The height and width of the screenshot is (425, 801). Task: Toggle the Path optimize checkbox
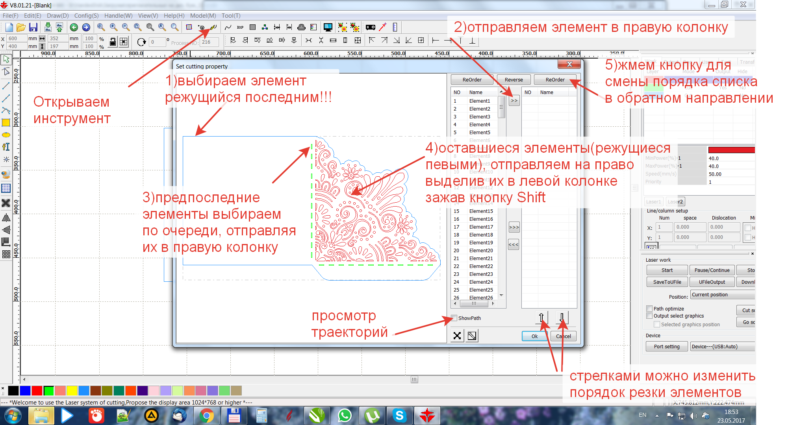pos(649,309)
